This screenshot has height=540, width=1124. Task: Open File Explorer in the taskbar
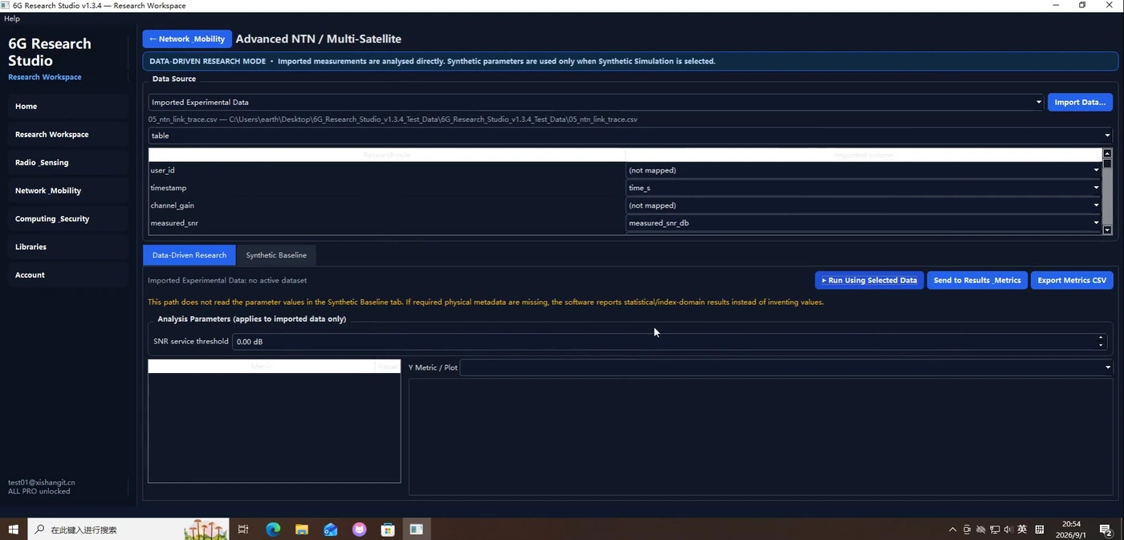point(302,530)
